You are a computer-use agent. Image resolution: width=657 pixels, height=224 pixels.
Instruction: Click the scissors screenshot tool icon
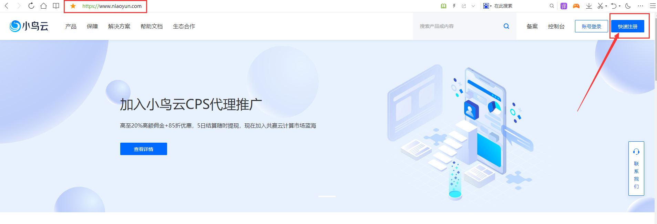tap(600, 6)
